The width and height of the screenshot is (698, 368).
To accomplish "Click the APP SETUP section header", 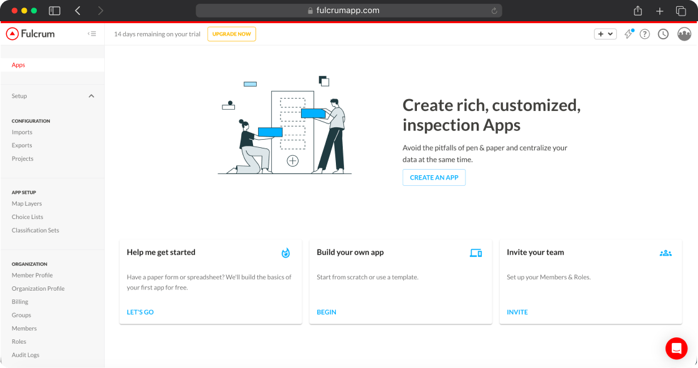I will [24, 193].
